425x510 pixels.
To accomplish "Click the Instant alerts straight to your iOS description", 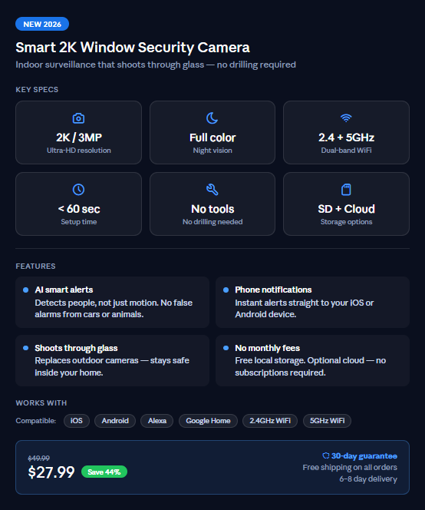I will coord(304,309).
